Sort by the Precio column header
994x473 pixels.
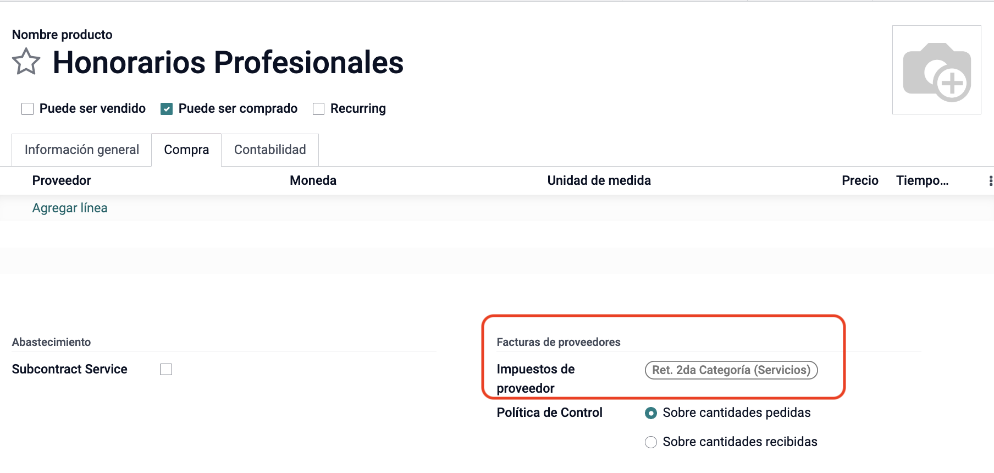pos(860,180)
